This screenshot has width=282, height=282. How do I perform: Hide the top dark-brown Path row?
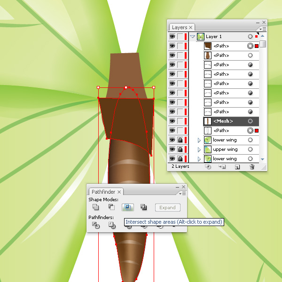tap(172, 46)
